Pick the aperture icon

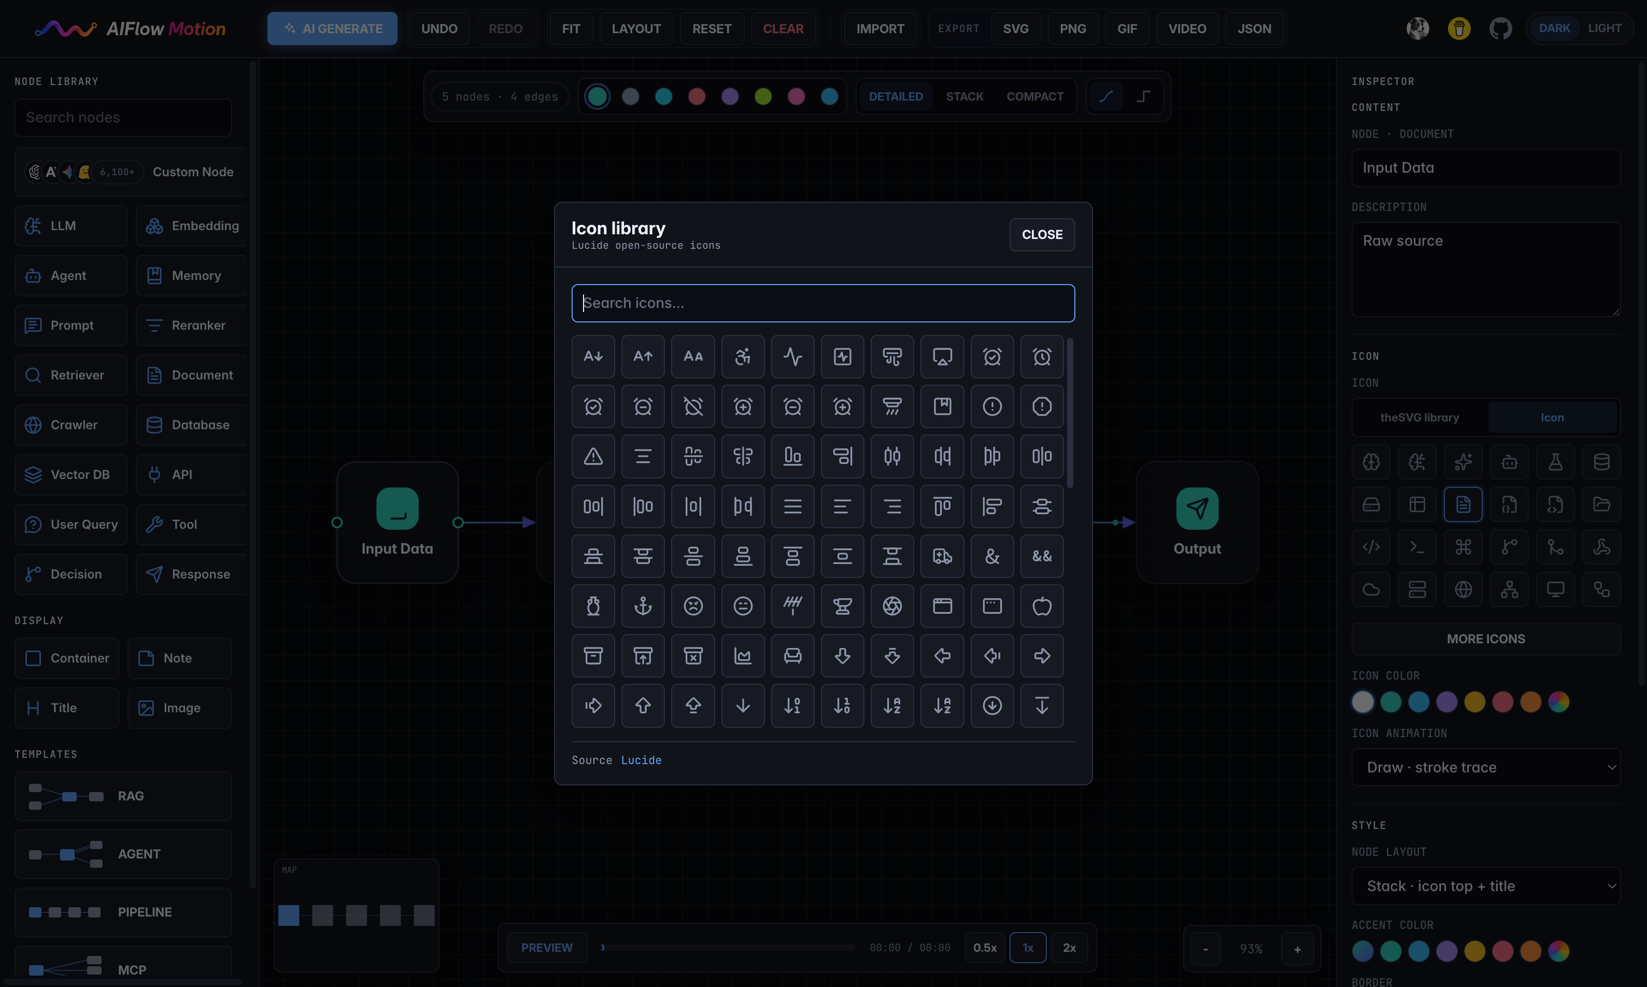tap(892, 606)
